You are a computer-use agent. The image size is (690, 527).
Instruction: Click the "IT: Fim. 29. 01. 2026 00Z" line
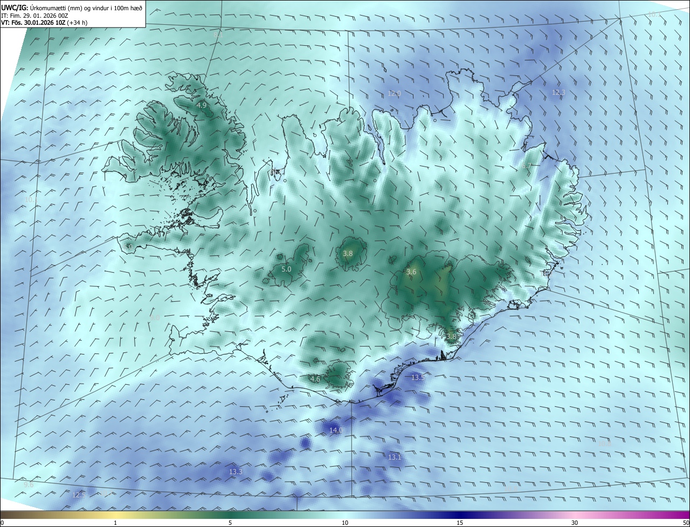coord(34,16)
